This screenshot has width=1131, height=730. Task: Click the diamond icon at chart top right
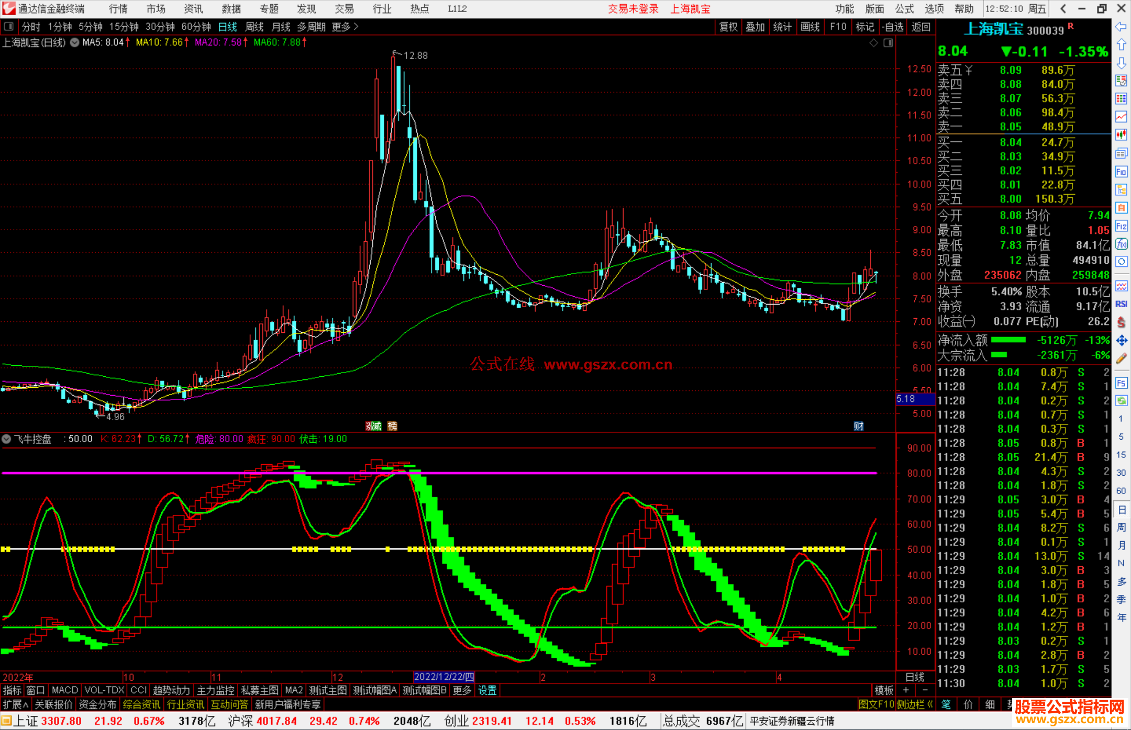click(873, 43)
